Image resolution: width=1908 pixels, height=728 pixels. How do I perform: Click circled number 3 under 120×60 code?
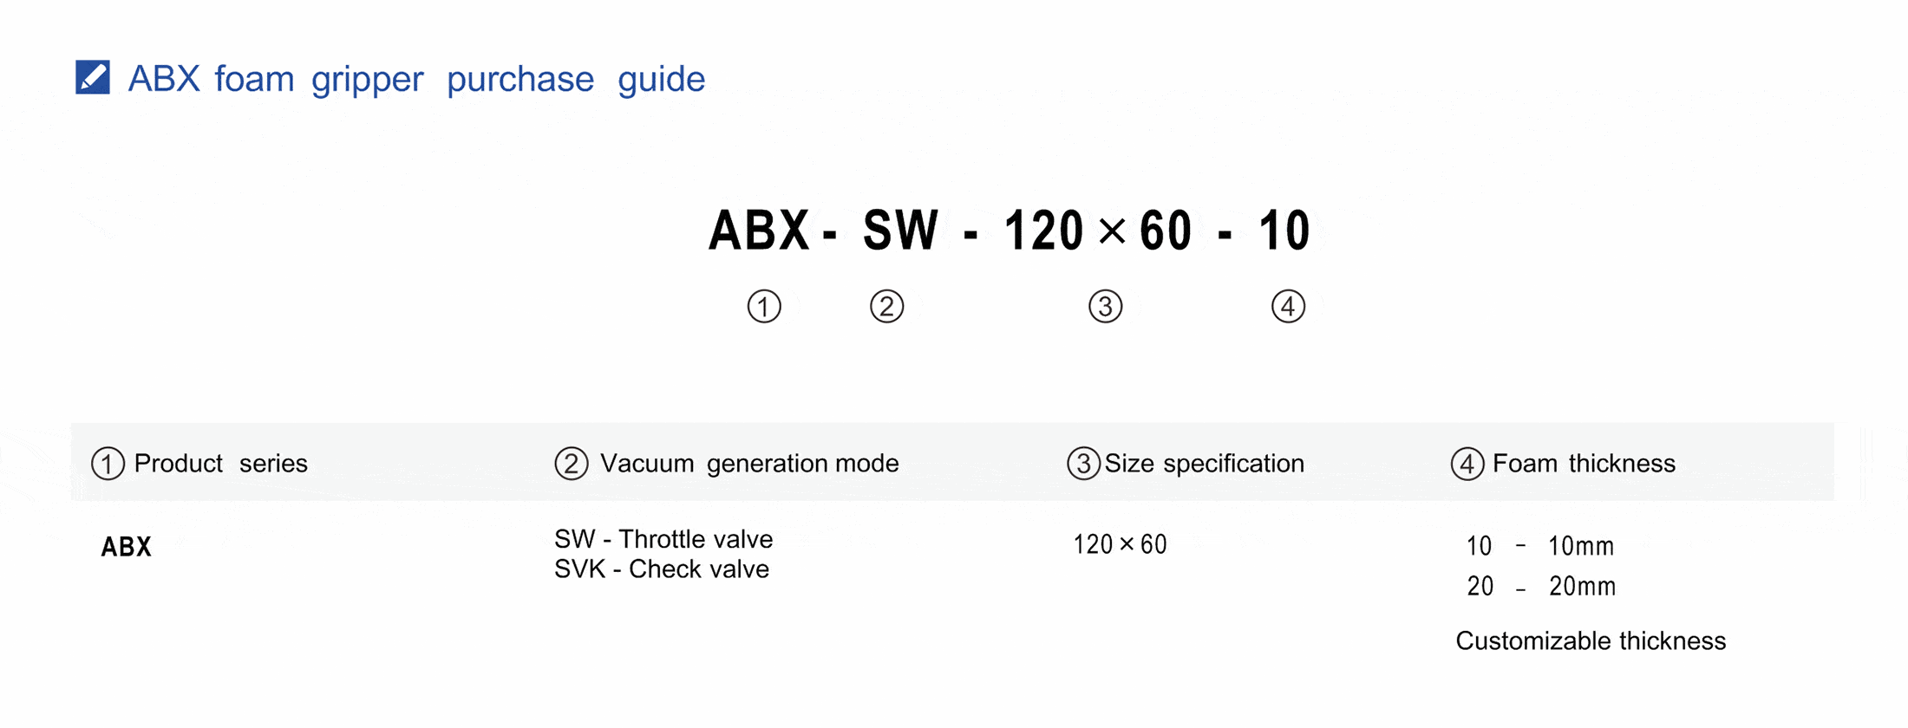pyautogui.click(x=1105, y=306)
